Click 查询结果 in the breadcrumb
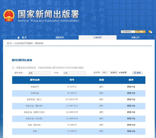The image size is (156, 138). tap(39, 43)
